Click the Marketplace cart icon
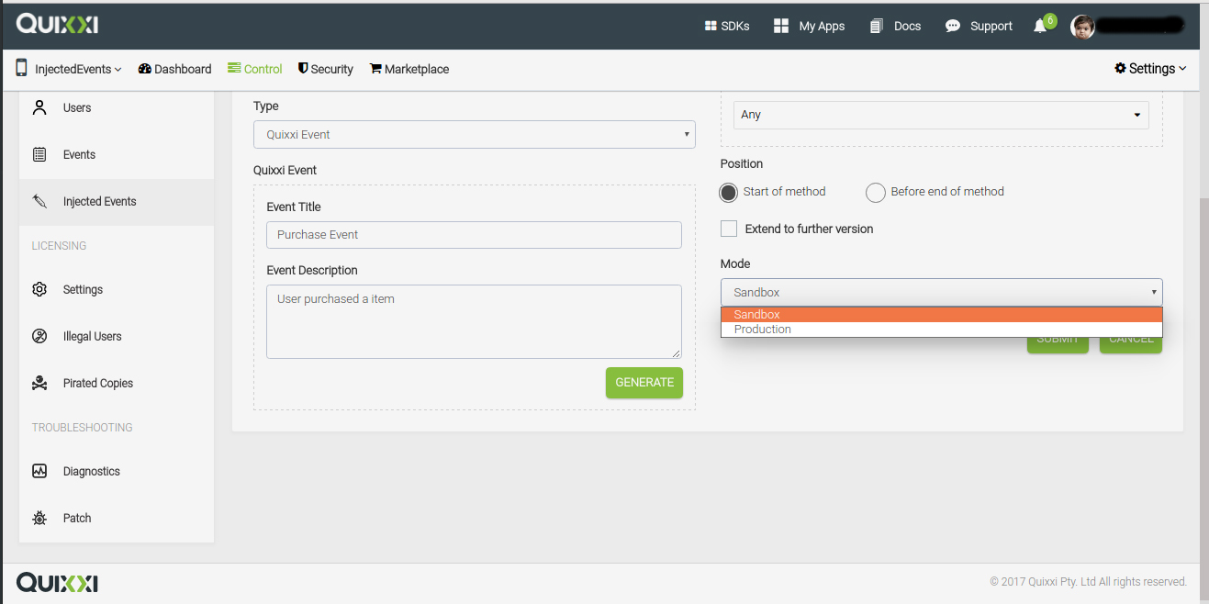Screen dimensions: 1209x604 pos(375,69)
